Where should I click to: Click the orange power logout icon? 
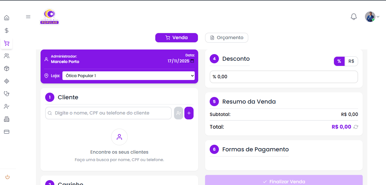point(7,177)
